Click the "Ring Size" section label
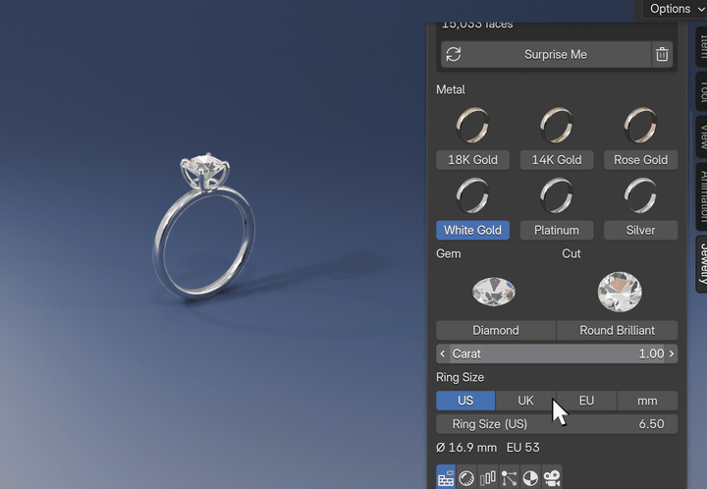This screenshot has height=489, width=707. click(460, 377)
